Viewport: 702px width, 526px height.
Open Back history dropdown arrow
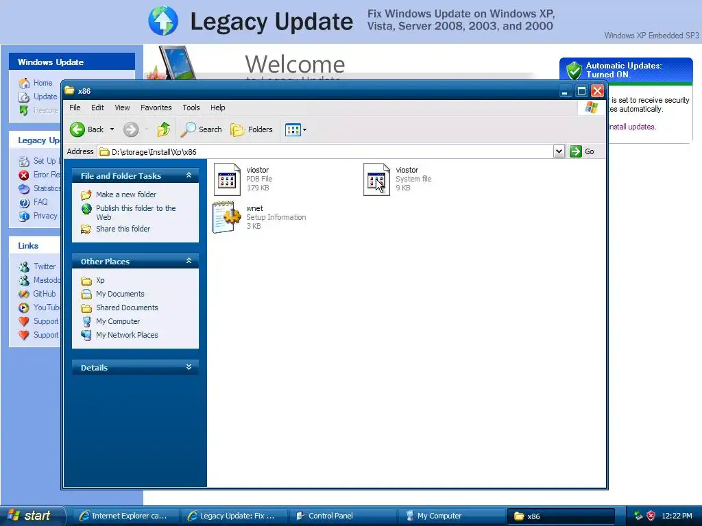(x=112, y=129)
